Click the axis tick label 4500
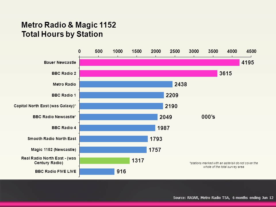This screenshot has width=276, height=207. [x=251, y=51]
